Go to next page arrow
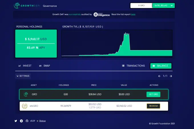This screenshot has height=129, width=194. click(x=171, y=76)
